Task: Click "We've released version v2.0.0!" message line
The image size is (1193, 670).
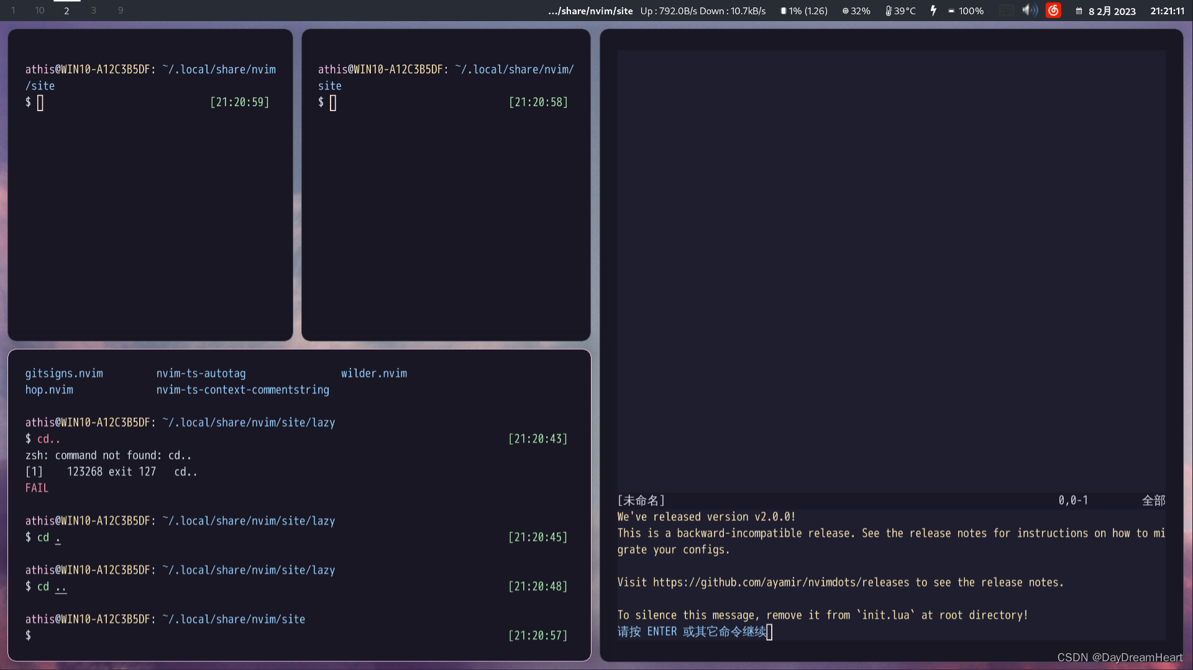Action: pos(706,517)
